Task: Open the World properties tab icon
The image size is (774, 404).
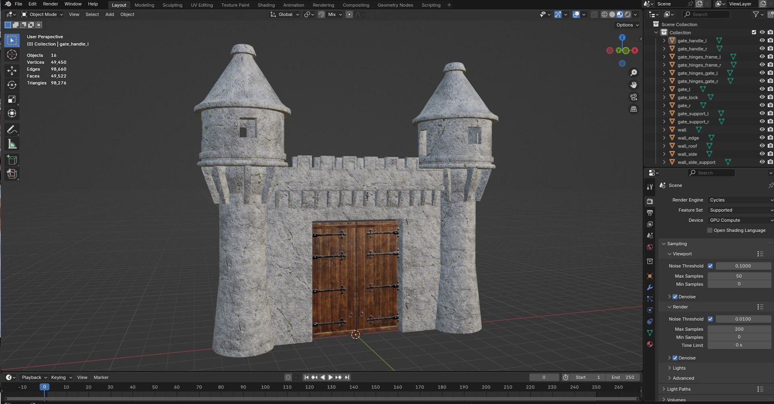Action: click(x=650, y=247)
